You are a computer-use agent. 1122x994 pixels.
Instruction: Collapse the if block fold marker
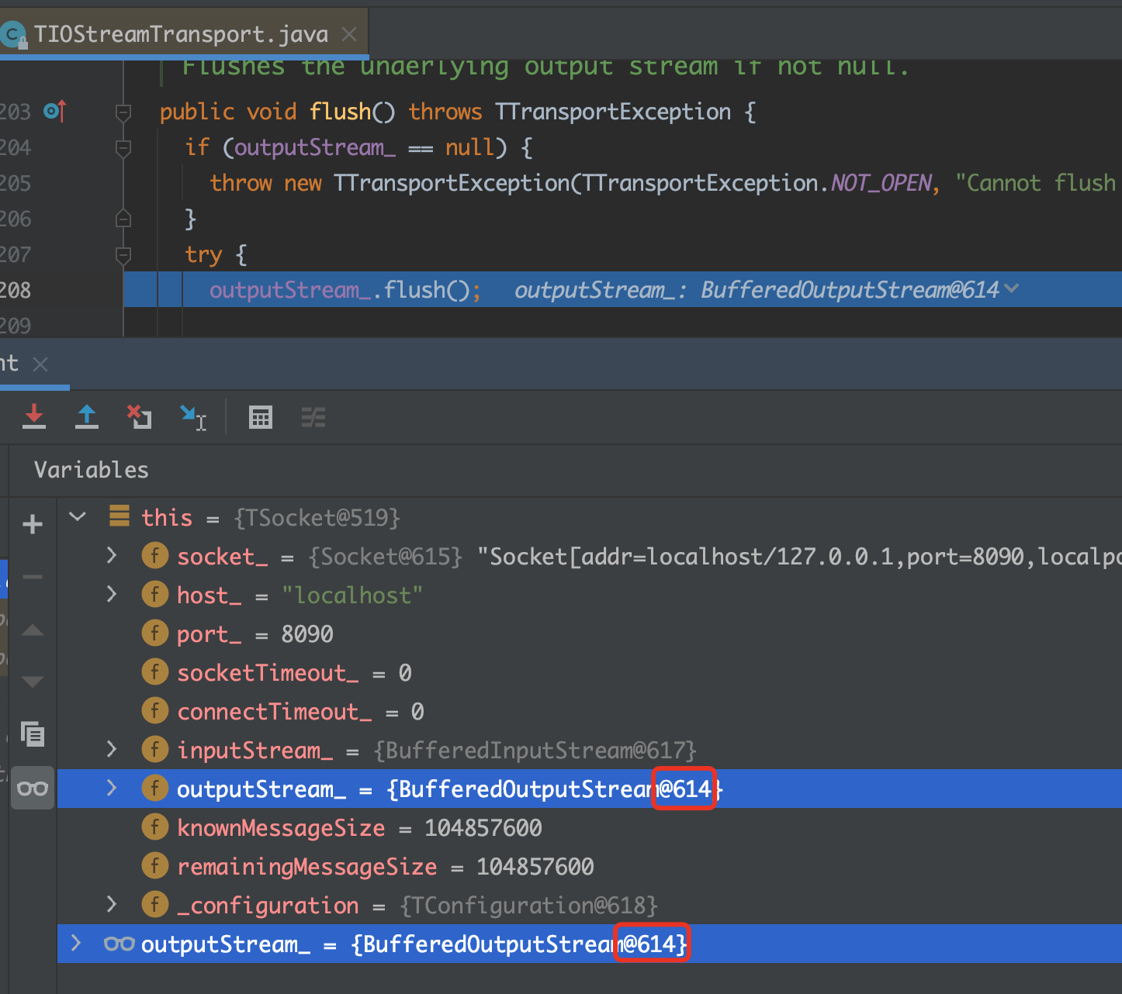tap(123, 148)
